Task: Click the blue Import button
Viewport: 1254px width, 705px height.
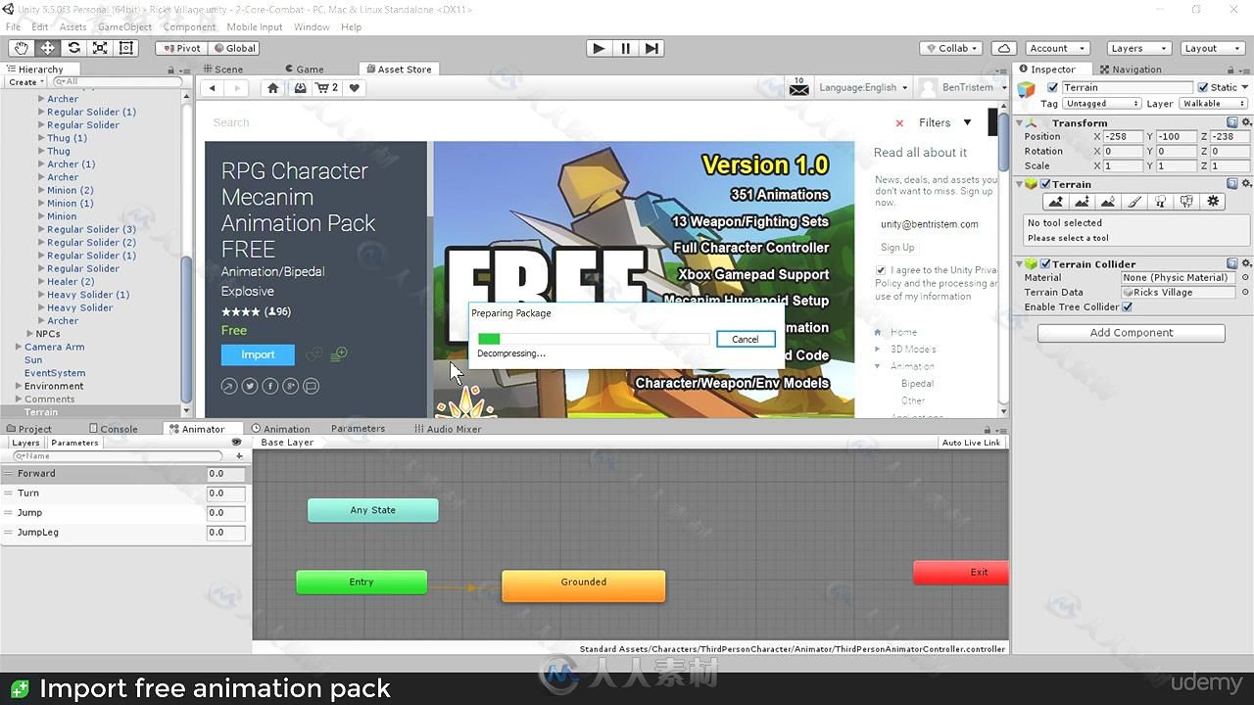Action: click(258, 354)
